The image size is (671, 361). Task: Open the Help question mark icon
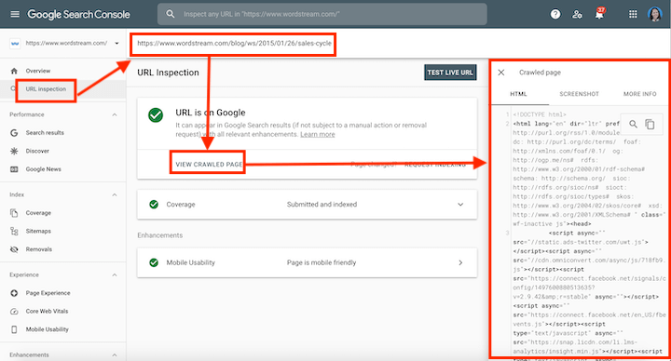(x=555, y=14)
